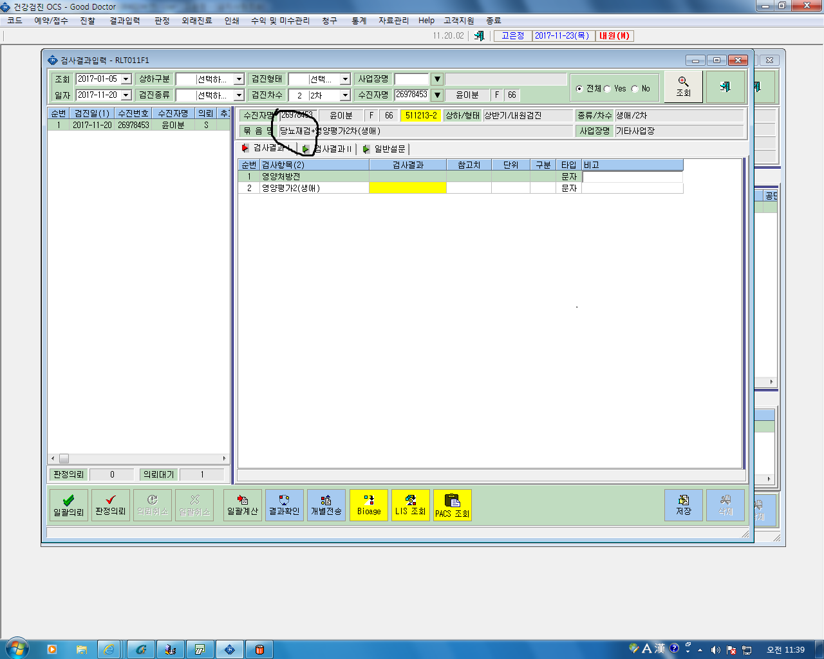Expand the 검진차수 2차 dropdown
This screenshot has height=659, width=824.
tap(345, 95)
